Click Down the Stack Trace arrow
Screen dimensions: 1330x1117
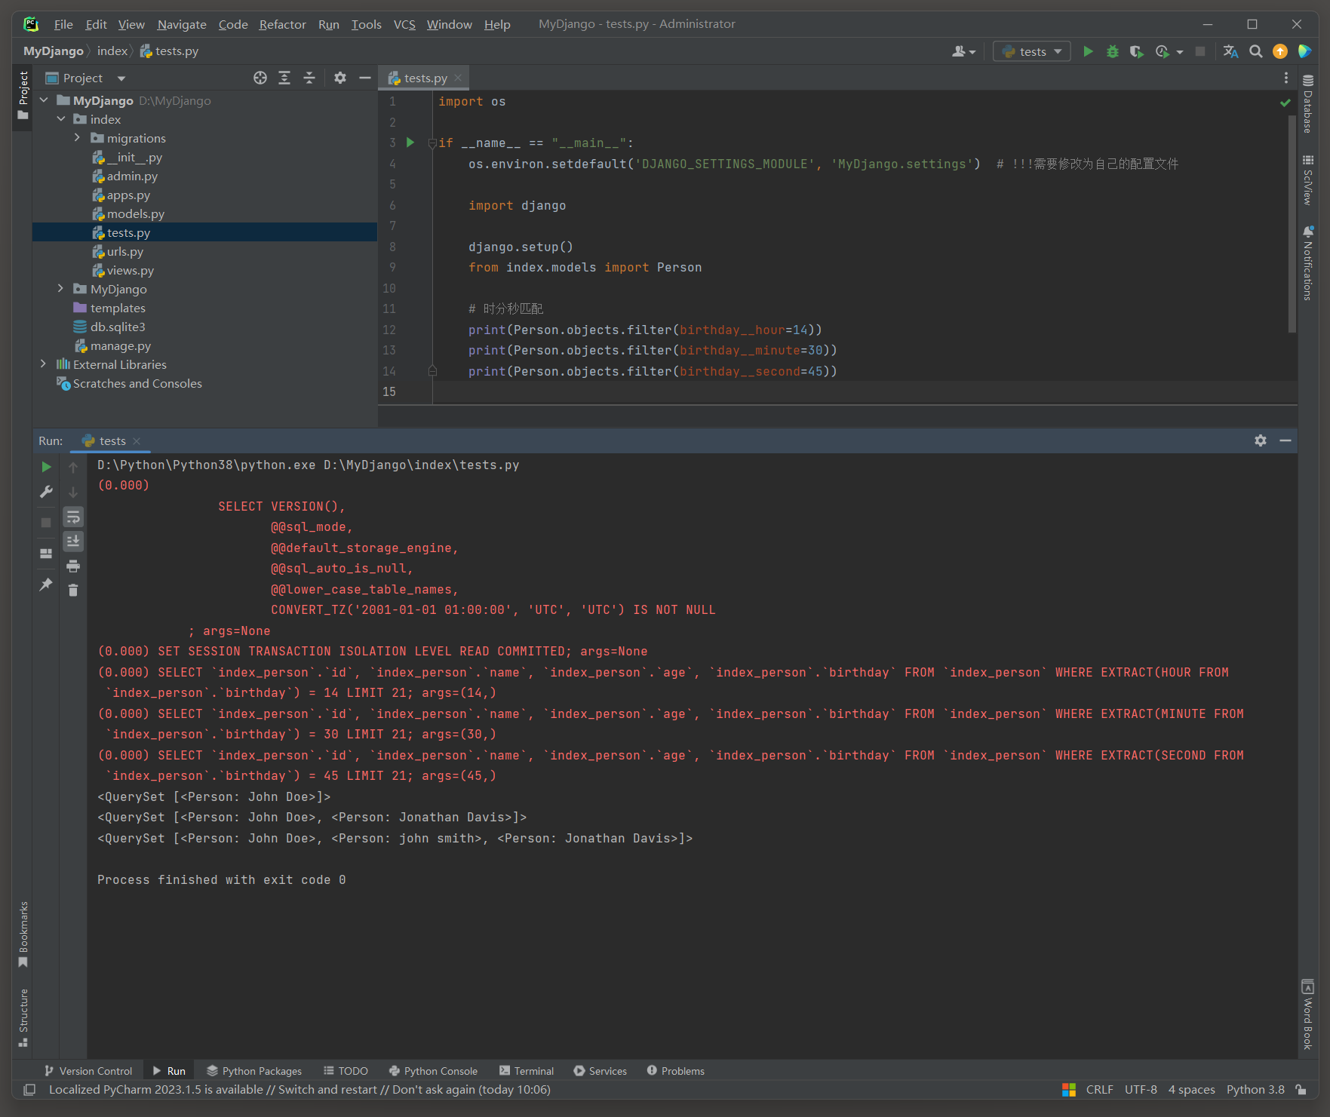(73, 492)
